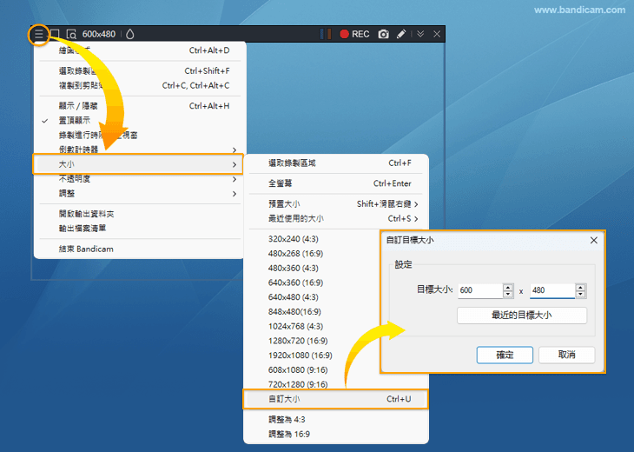Viewport: 634px width, 452px height.
Task: Pick size 1920x1080 (16:9)
Action: pos(300,356)
